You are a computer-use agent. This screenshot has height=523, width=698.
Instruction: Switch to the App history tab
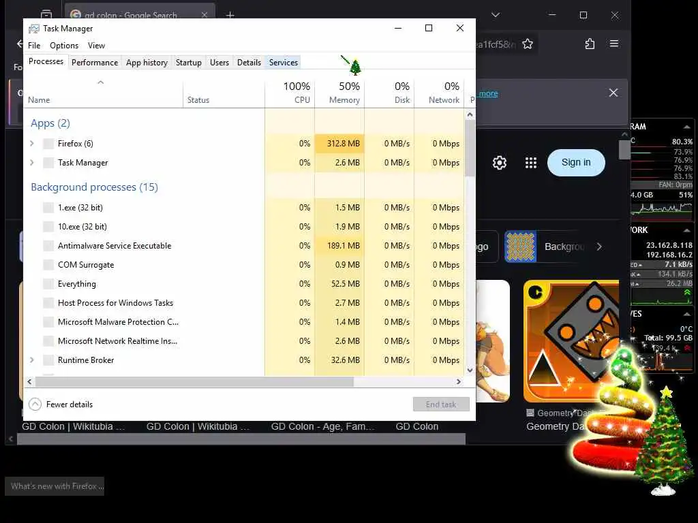coord(147,63)
